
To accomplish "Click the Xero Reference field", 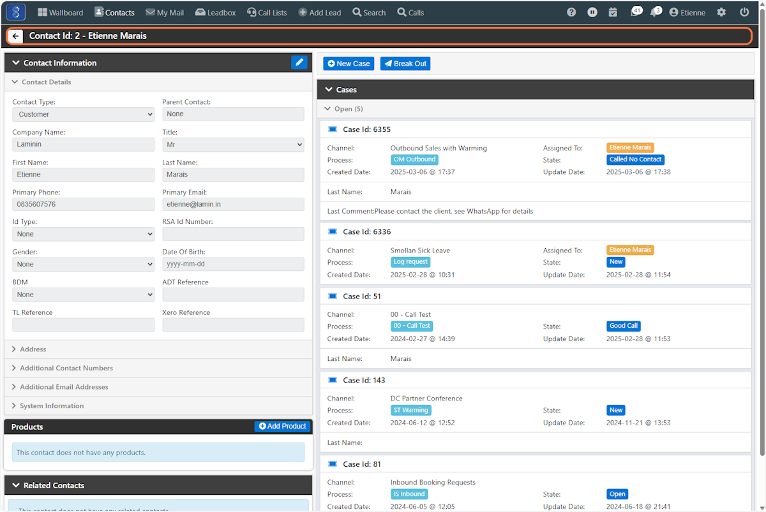I will point(234,325).
